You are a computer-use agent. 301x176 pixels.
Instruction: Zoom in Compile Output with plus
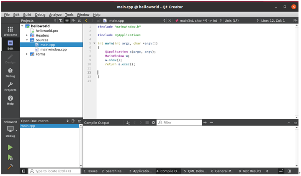(205, 123)
